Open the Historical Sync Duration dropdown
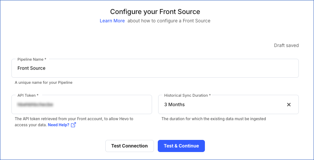This screenshot has height=160, width=314. pyautogui.click(x=228, y=105)
